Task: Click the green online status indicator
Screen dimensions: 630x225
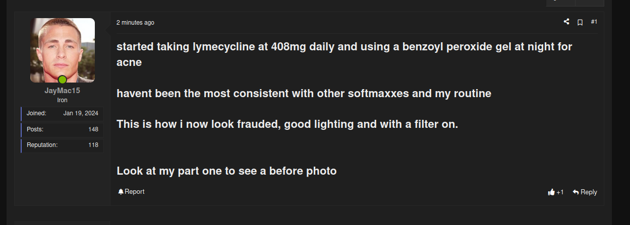Action: (x=62, y=80)
